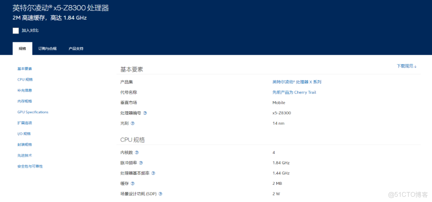Jump to 内存规格 in sidebar

[x=24, y=101]
